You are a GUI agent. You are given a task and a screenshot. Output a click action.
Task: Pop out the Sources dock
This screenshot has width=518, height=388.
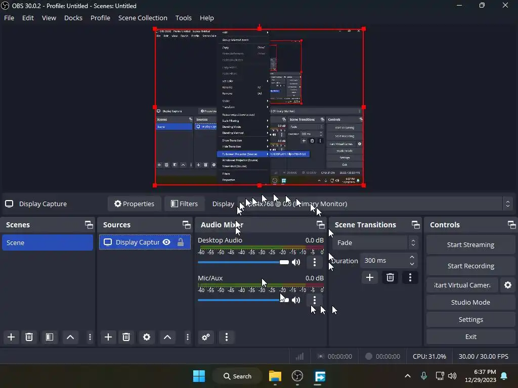[186, 225]
